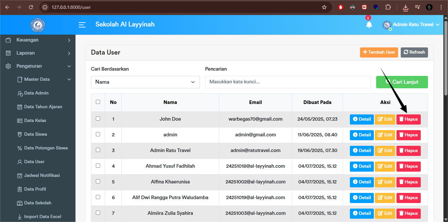Open browser extensions puzzle icon
The image size is (448, 222).
388,7
